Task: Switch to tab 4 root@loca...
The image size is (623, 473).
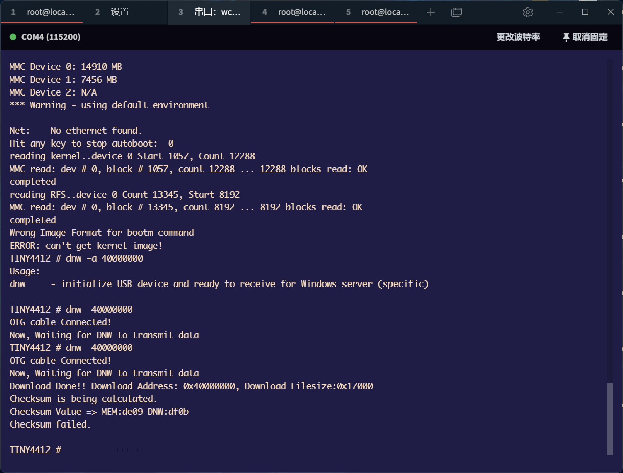Action: click(x=293, y=12)
